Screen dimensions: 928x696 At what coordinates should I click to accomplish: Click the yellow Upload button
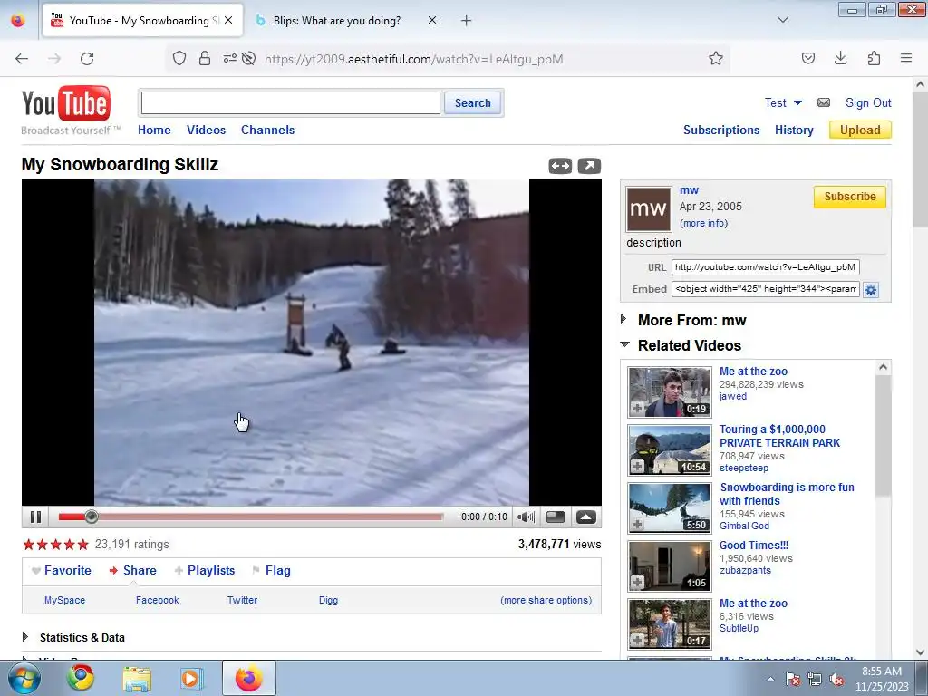pos(860,130)
